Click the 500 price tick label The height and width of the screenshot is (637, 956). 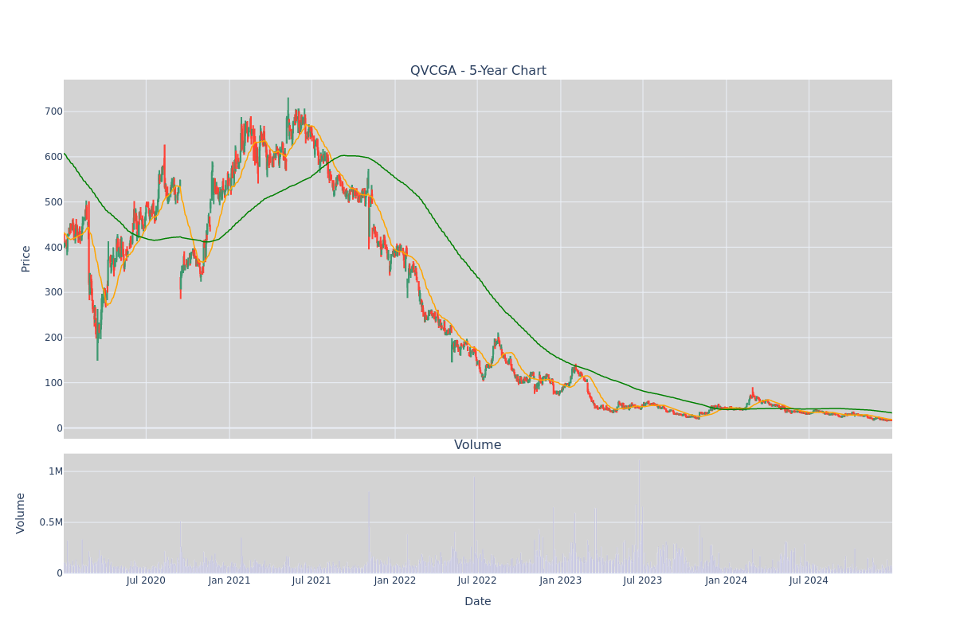coord(53,202)
